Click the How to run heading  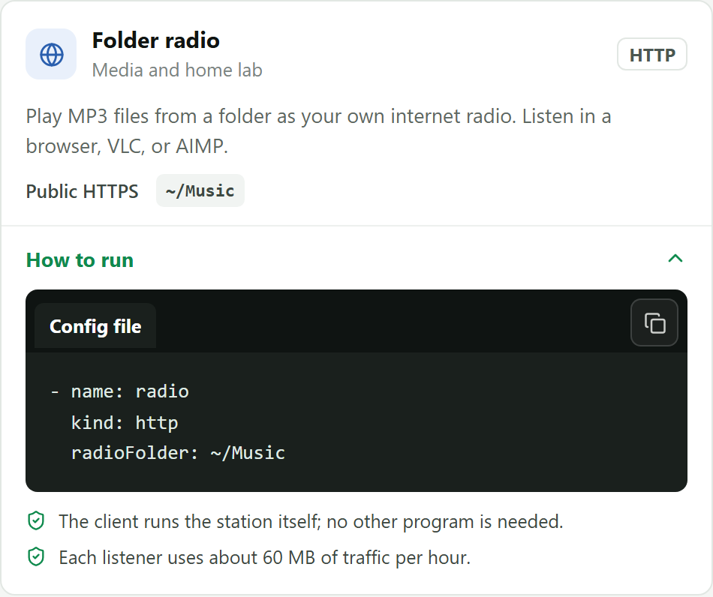(x=80, y=260)
